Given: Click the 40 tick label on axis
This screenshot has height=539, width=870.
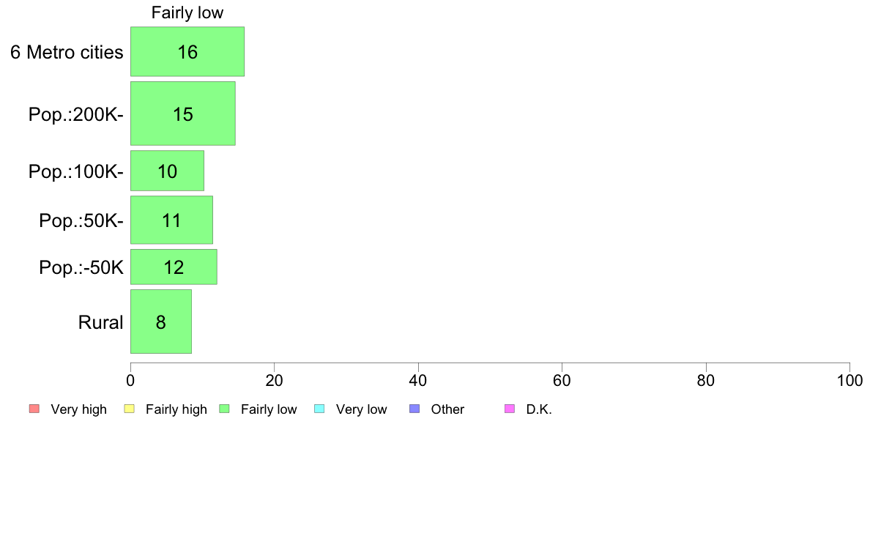Looking at the screenshot, I should pos(418,380).
